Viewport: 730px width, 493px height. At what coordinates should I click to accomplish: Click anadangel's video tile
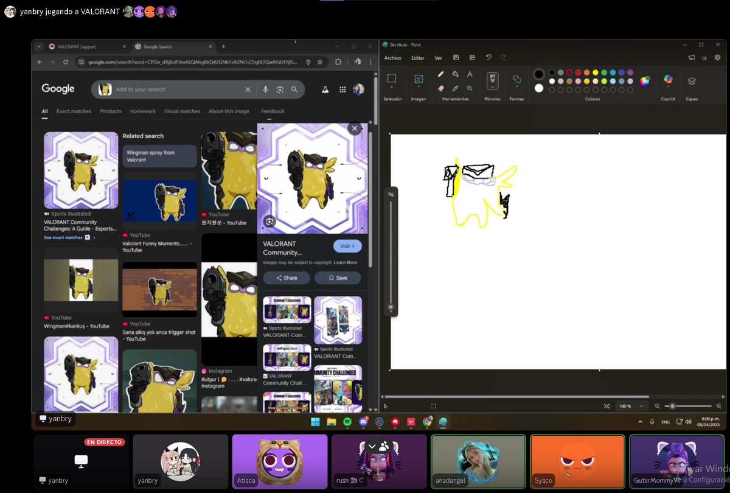478,461
